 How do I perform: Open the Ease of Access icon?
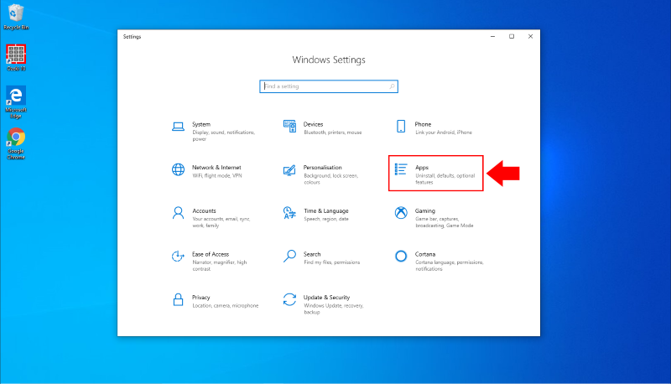(178, 257)
